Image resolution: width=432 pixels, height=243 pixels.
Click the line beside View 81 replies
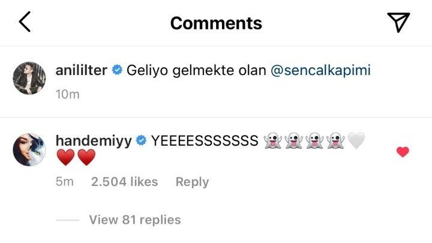pyautogui.click(x=67, y=220)
